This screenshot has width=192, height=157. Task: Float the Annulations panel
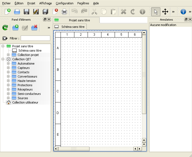(x=186, y=19)
